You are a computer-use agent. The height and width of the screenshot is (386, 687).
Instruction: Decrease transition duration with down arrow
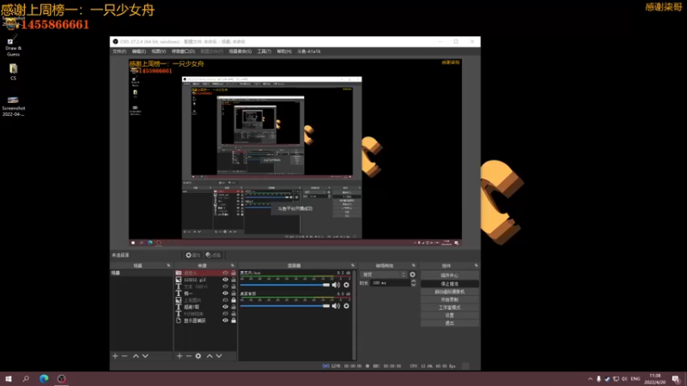(x=413, y=286)
